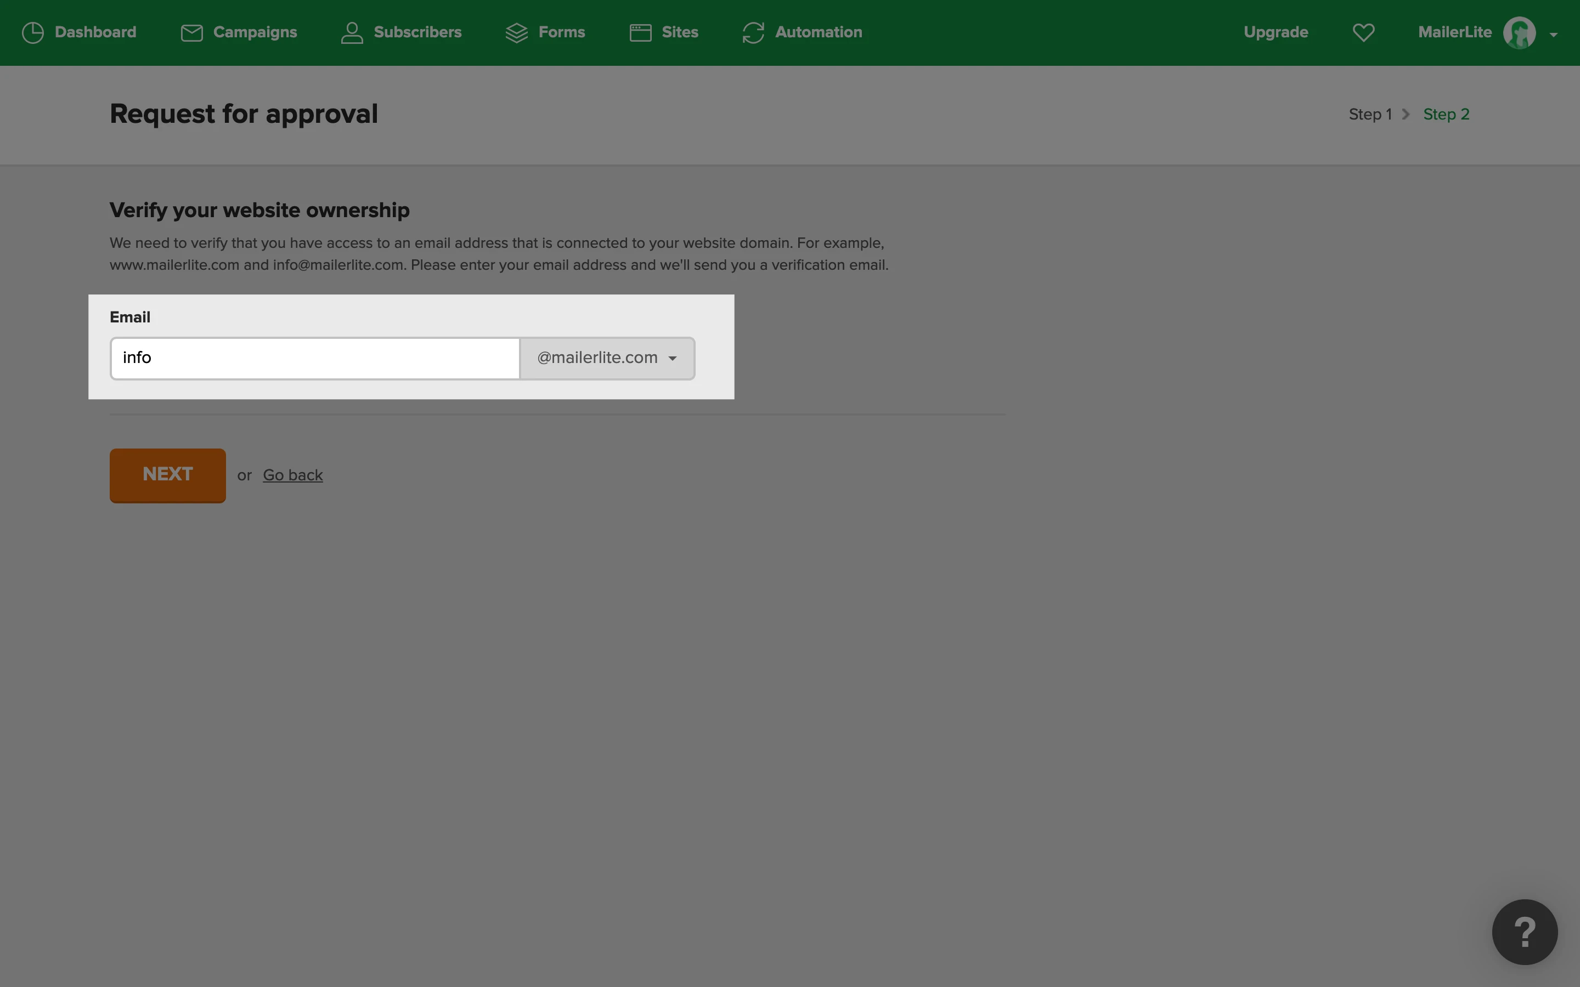Focus the Email input field
This screenshot has width=1580, height=987.
(x=315, y=358)
